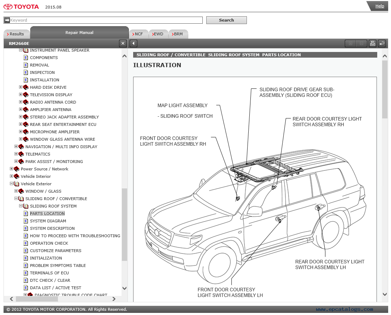The image size is (391, 315).
Task: Click the document icon beside PARTS LOCATION
Action: [26, 213]
